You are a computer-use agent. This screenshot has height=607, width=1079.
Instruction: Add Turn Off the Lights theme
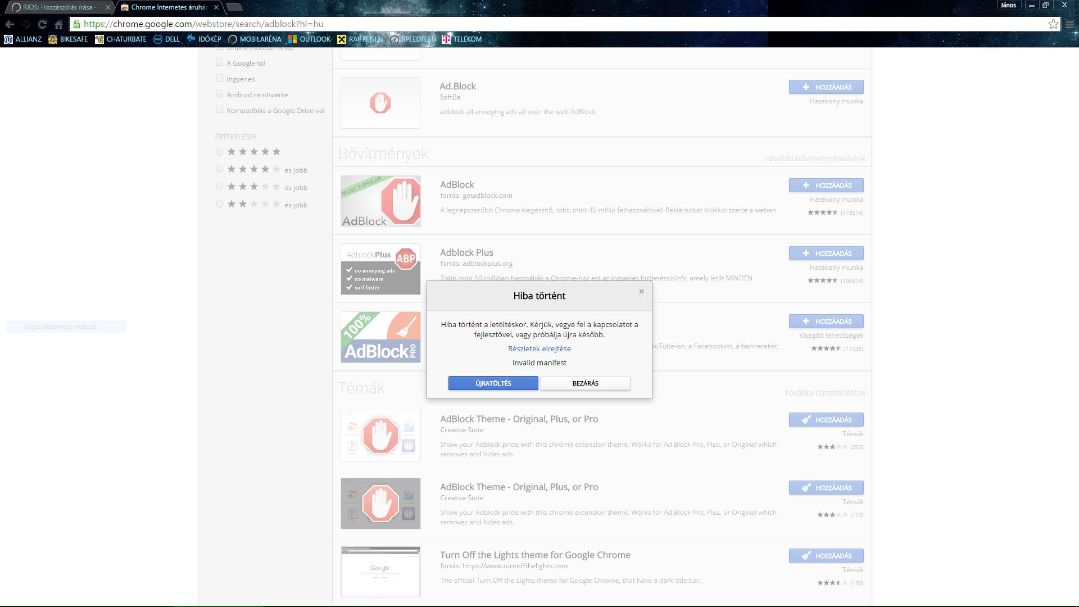(x=826, y=556)
